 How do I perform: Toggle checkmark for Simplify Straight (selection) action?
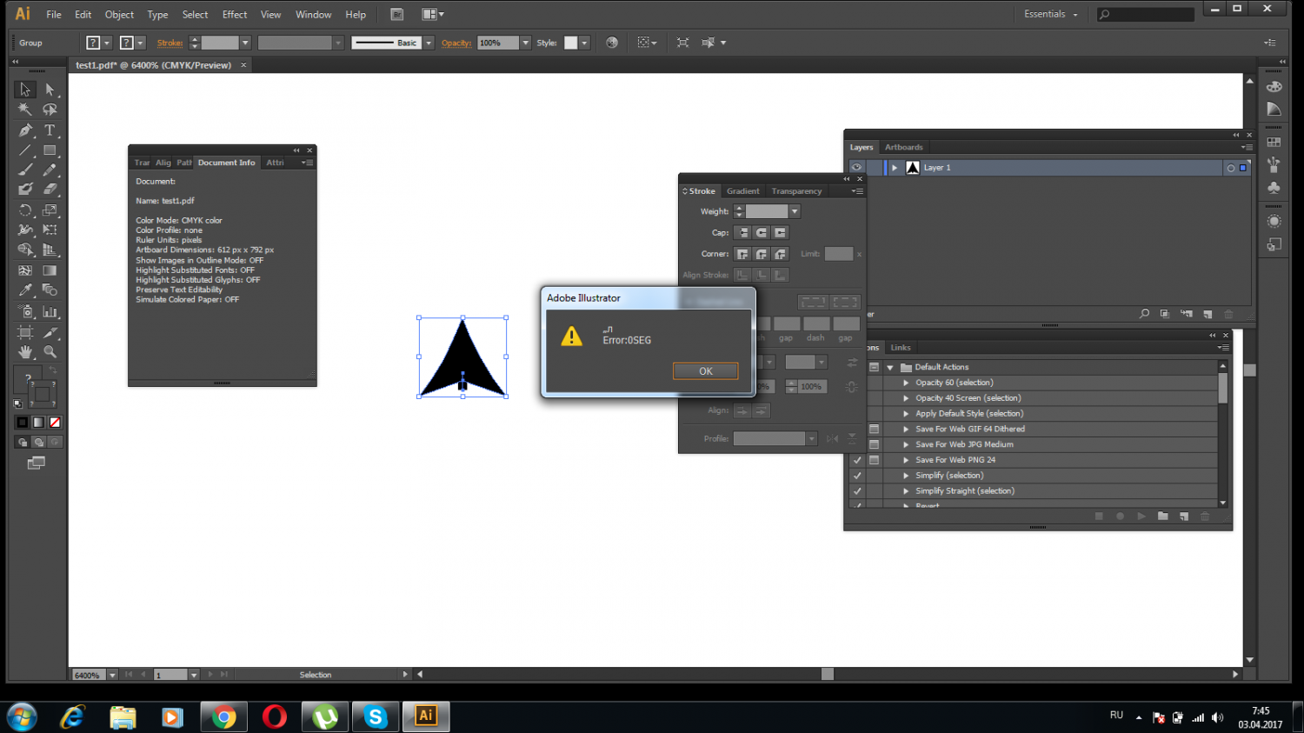pyautogui.click(x=857, y=491)
